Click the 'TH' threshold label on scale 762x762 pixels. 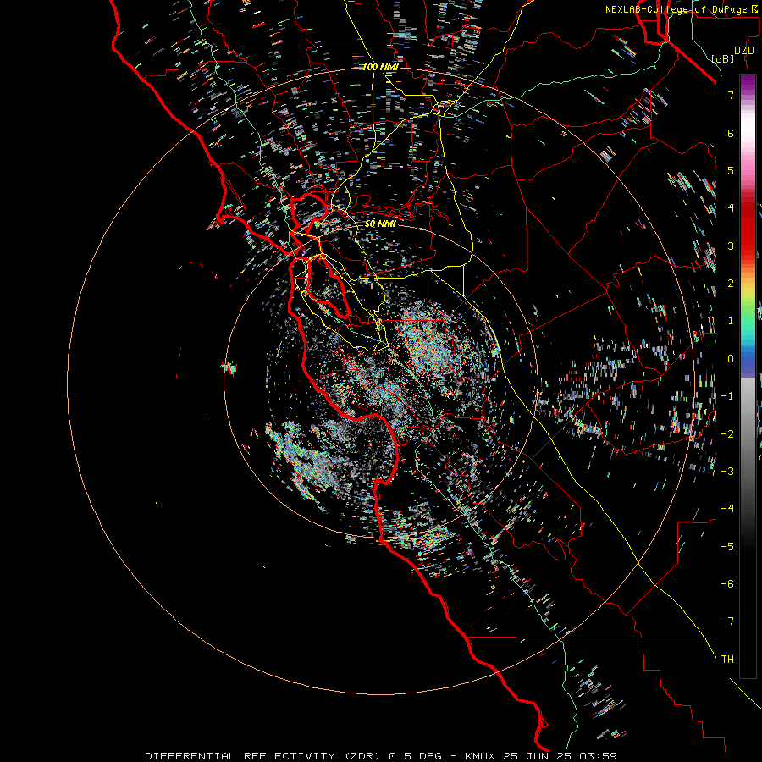727,660
